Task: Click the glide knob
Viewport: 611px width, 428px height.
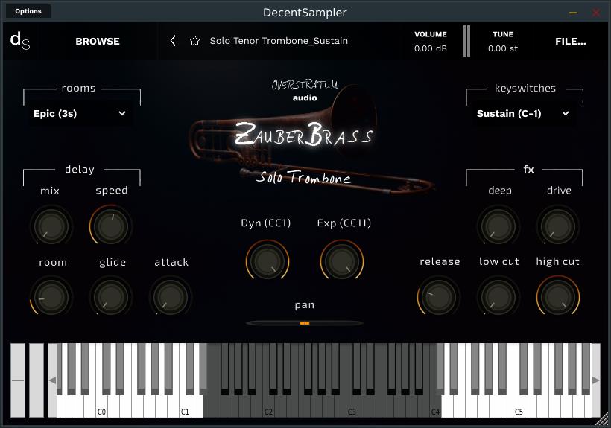Action: [x=111, y=297]
